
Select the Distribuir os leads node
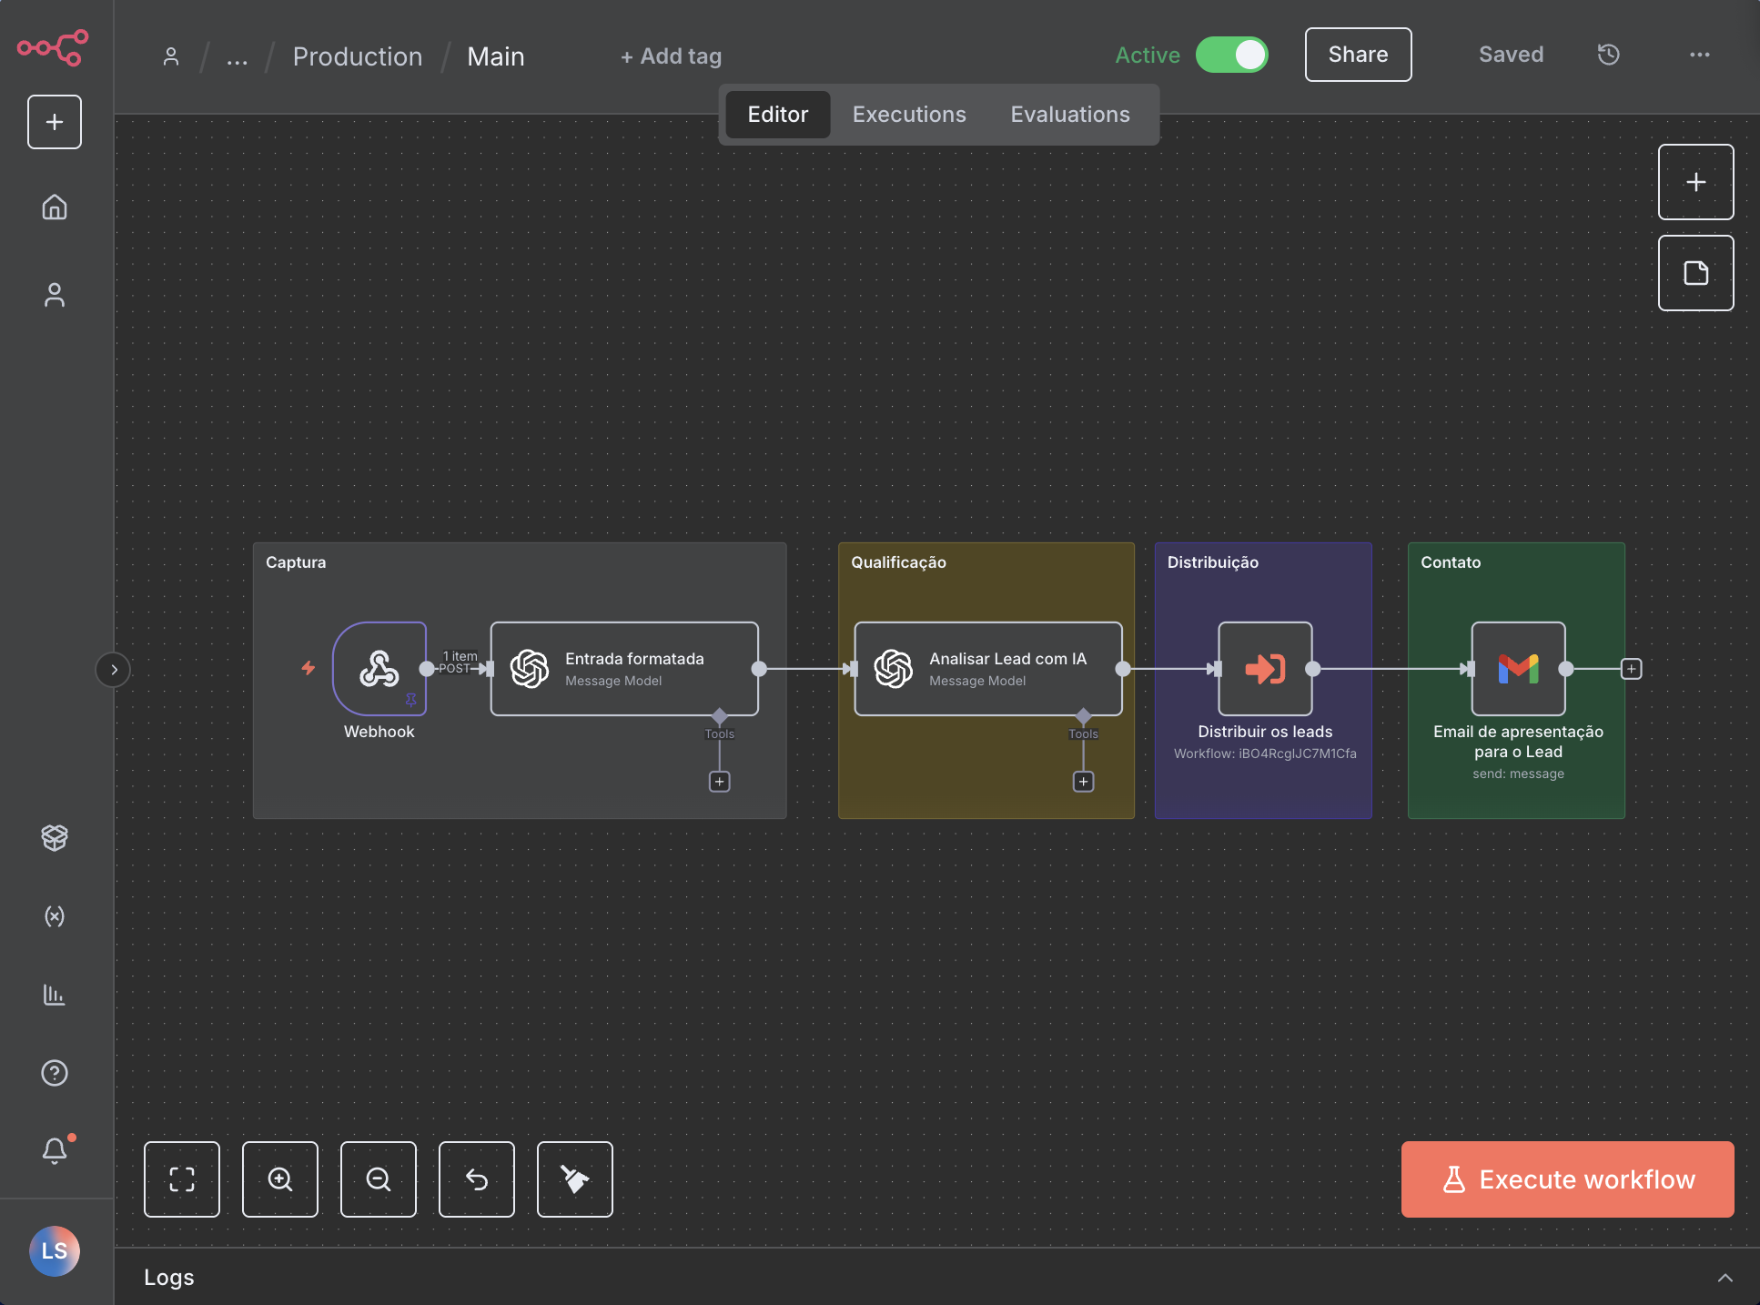coord(1265,669)
